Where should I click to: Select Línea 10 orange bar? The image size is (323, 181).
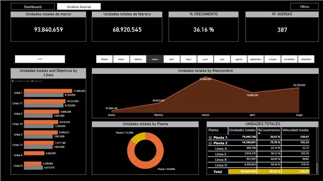click(x=41, y=122)
